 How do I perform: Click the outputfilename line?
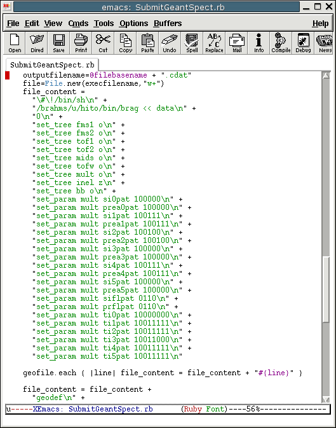pos(107,75)
